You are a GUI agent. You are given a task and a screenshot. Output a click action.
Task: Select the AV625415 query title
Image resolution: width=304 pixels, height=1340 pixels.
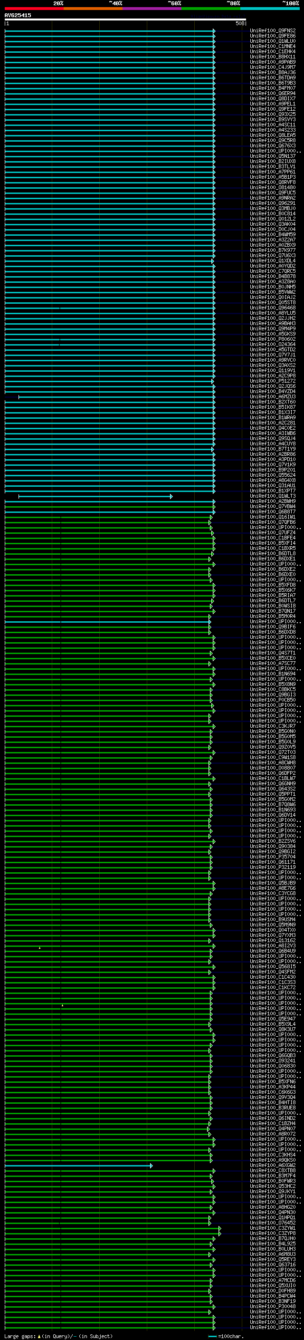coord(18,15)
